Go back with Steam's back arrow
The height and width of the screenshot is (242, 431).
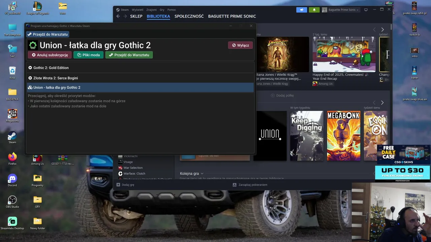[x=118, y=16]
